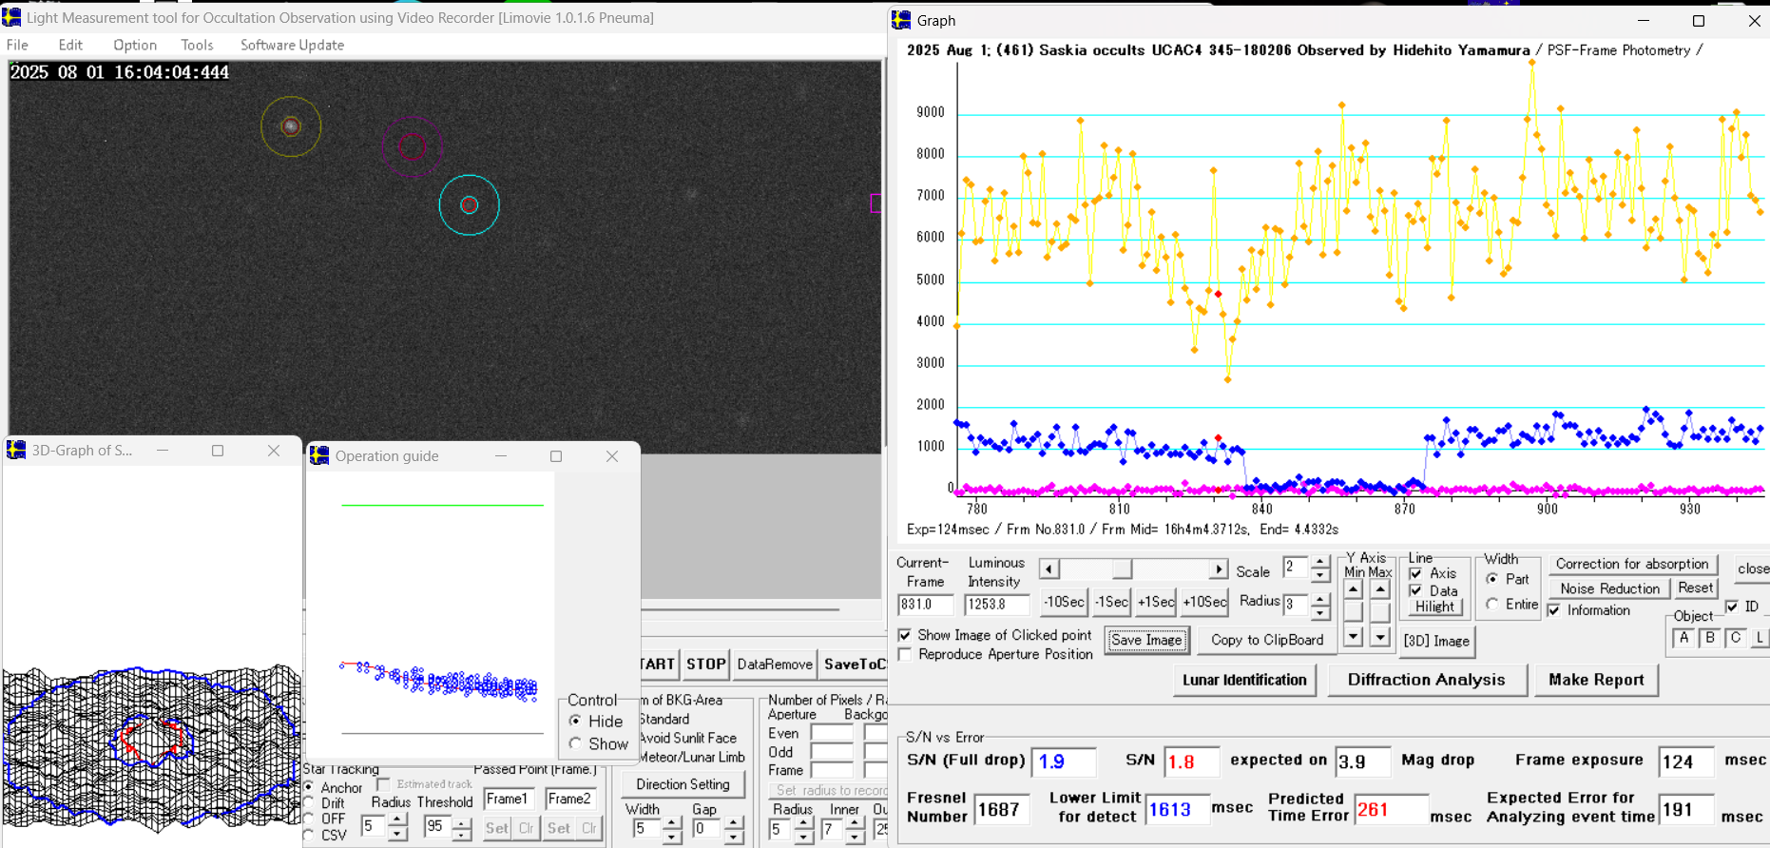
Task: Click the magenta aperture circle in video
Action: click(x=412, y=146)
